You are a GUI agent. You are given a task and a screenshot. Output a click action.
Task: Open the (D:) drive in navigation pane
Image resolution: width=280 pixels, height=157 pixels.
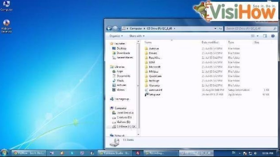coord(122,117)
